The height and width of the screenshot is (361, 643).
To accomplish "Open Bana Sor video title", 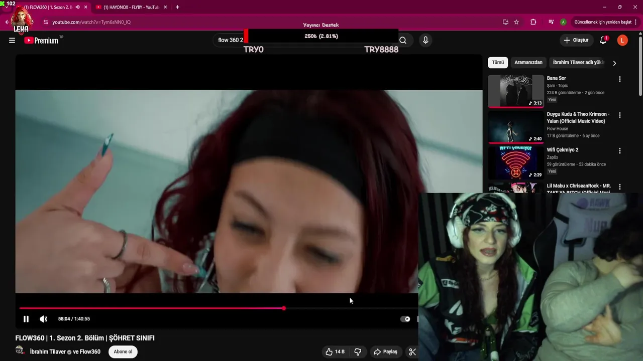I will click(x=557, y=78).
